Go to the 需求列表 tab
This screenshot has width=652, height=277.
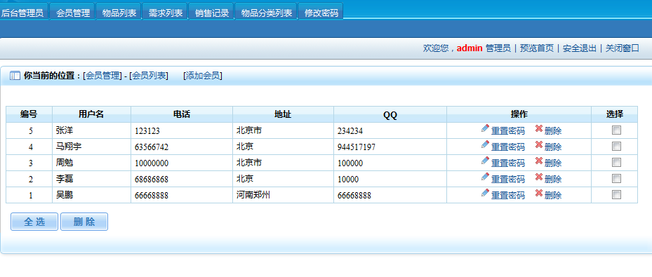pos(166,11)
